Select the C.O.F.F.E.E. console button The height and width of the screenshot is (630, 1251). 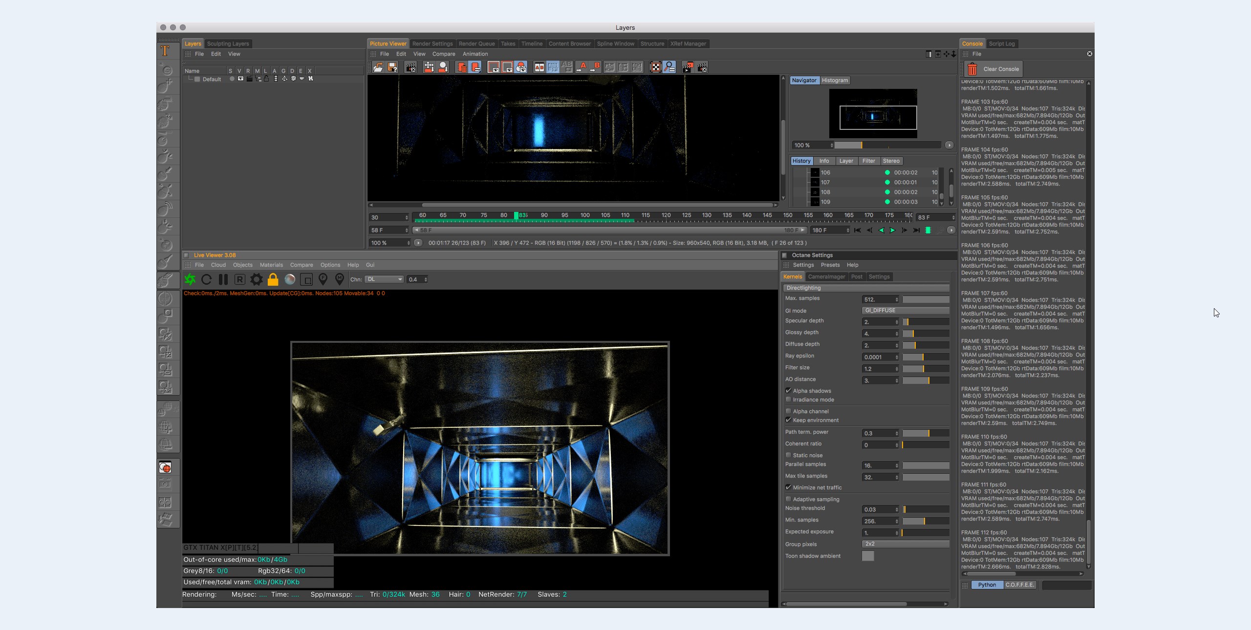click(1020, 585)
